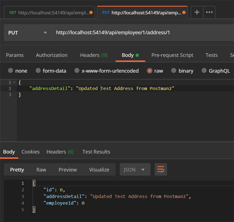This screenshot has height=222, width=234.
Task: Open a new request tab with plus icon
Action: tap(197, 12)
